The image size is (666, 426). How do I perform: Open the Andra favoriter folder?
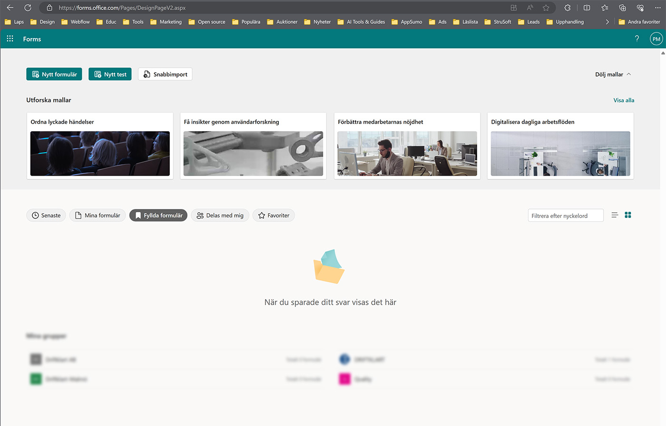639,22
